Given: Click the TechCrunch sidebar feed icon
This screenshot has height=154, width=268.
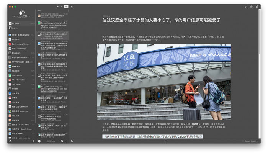Looking at the screenshot, I should click(x=10, y=75).
